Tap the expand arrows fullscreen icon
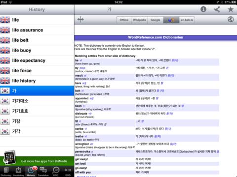 pos(80,20)
